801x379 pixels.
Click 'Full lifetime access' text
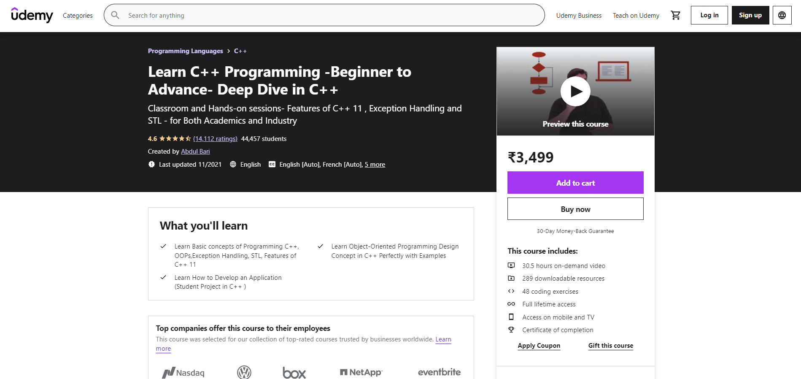pyautogui.click(x=549, y=304)
